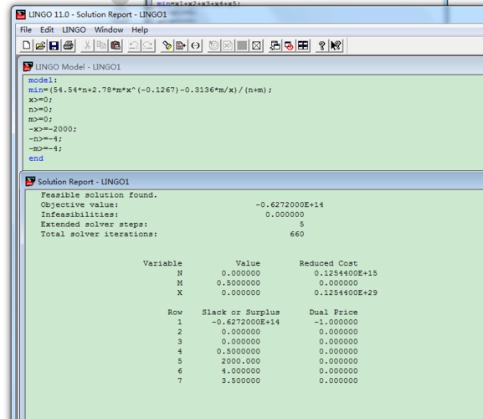Create a new model with New icon
This screenshot has height=419, width=483.
point(27,45)
